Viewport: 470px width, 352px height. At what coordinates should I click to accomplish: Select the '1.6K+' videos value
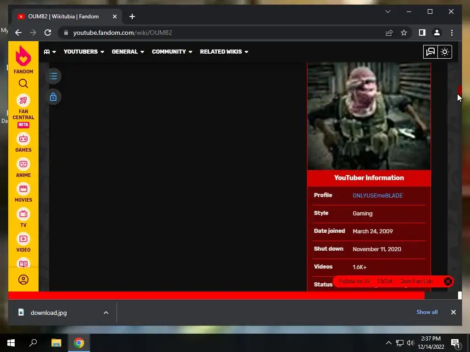pyautogui.click(x=359, y=267)
